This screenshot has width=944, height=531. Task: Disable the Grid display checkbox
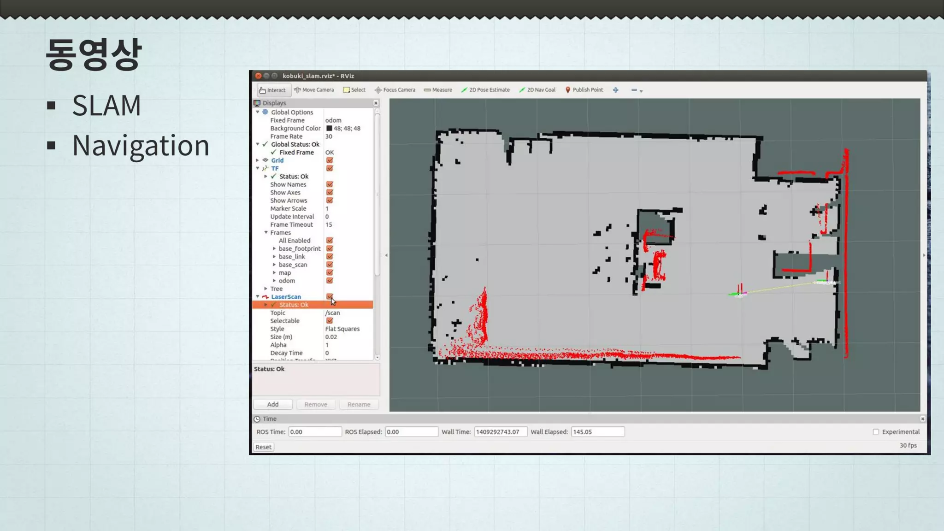[330, 160]
